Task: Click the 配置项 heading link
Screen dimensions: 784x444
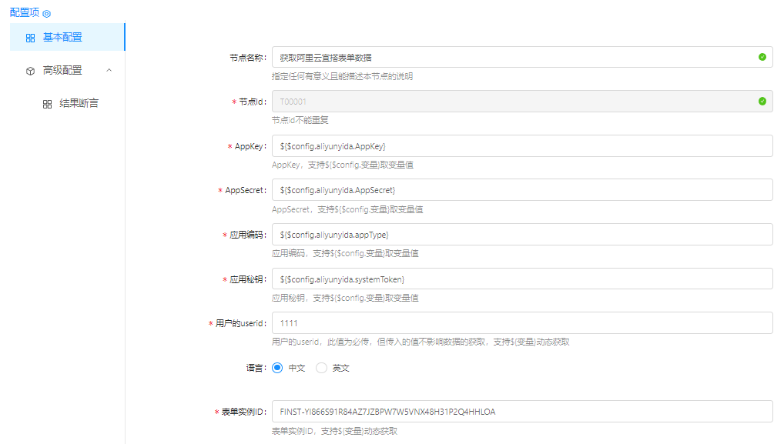Action: [24, 13]
